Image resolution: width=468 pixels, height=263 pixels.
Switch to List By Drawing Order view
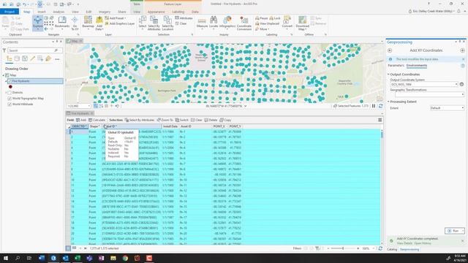click(x=10, y=58)
